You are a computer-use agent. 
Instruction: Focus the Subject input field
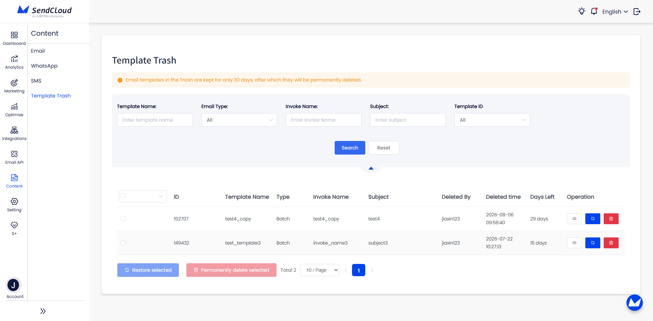tap(408, 120)
